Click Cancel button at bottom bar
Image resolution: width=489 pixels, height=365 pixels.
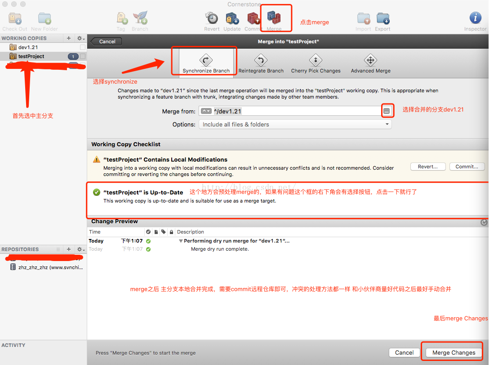click(x=404, y=352)
